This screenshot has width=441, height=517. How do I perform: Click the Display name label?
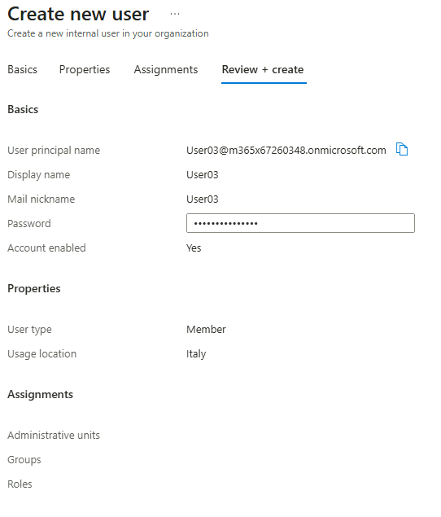click(x=39, y=175)
